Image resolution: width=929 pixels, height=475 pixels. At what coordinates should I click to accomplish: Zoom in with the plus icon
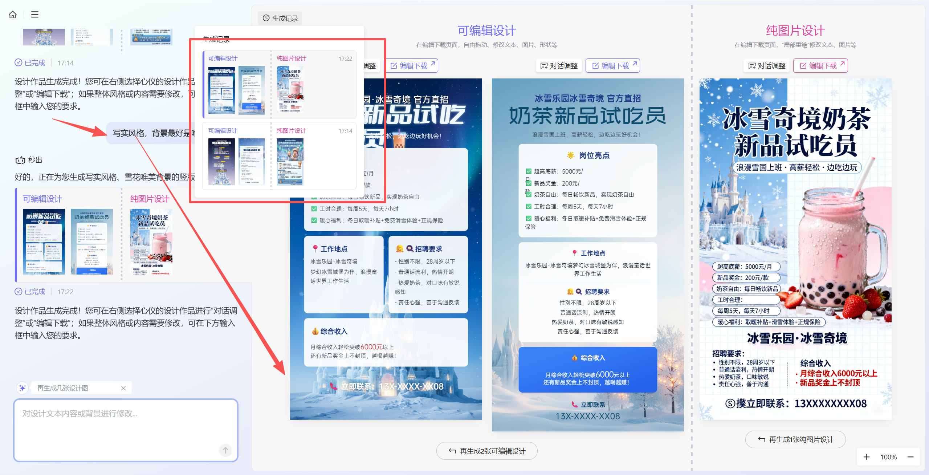867,457
